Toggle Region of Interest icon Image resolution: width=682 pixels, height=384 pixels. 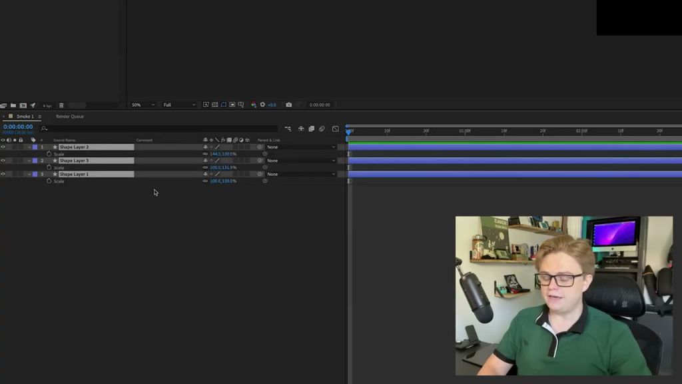click(232, 105)
